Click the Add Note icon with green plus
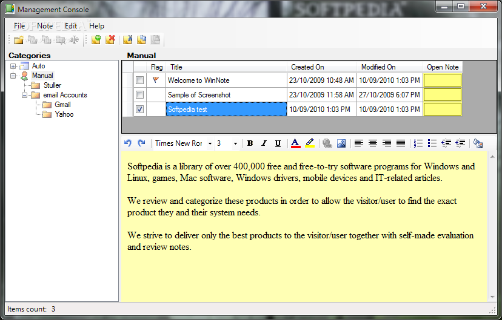Viewport: 502px width, 320px height. click(96, 39)
